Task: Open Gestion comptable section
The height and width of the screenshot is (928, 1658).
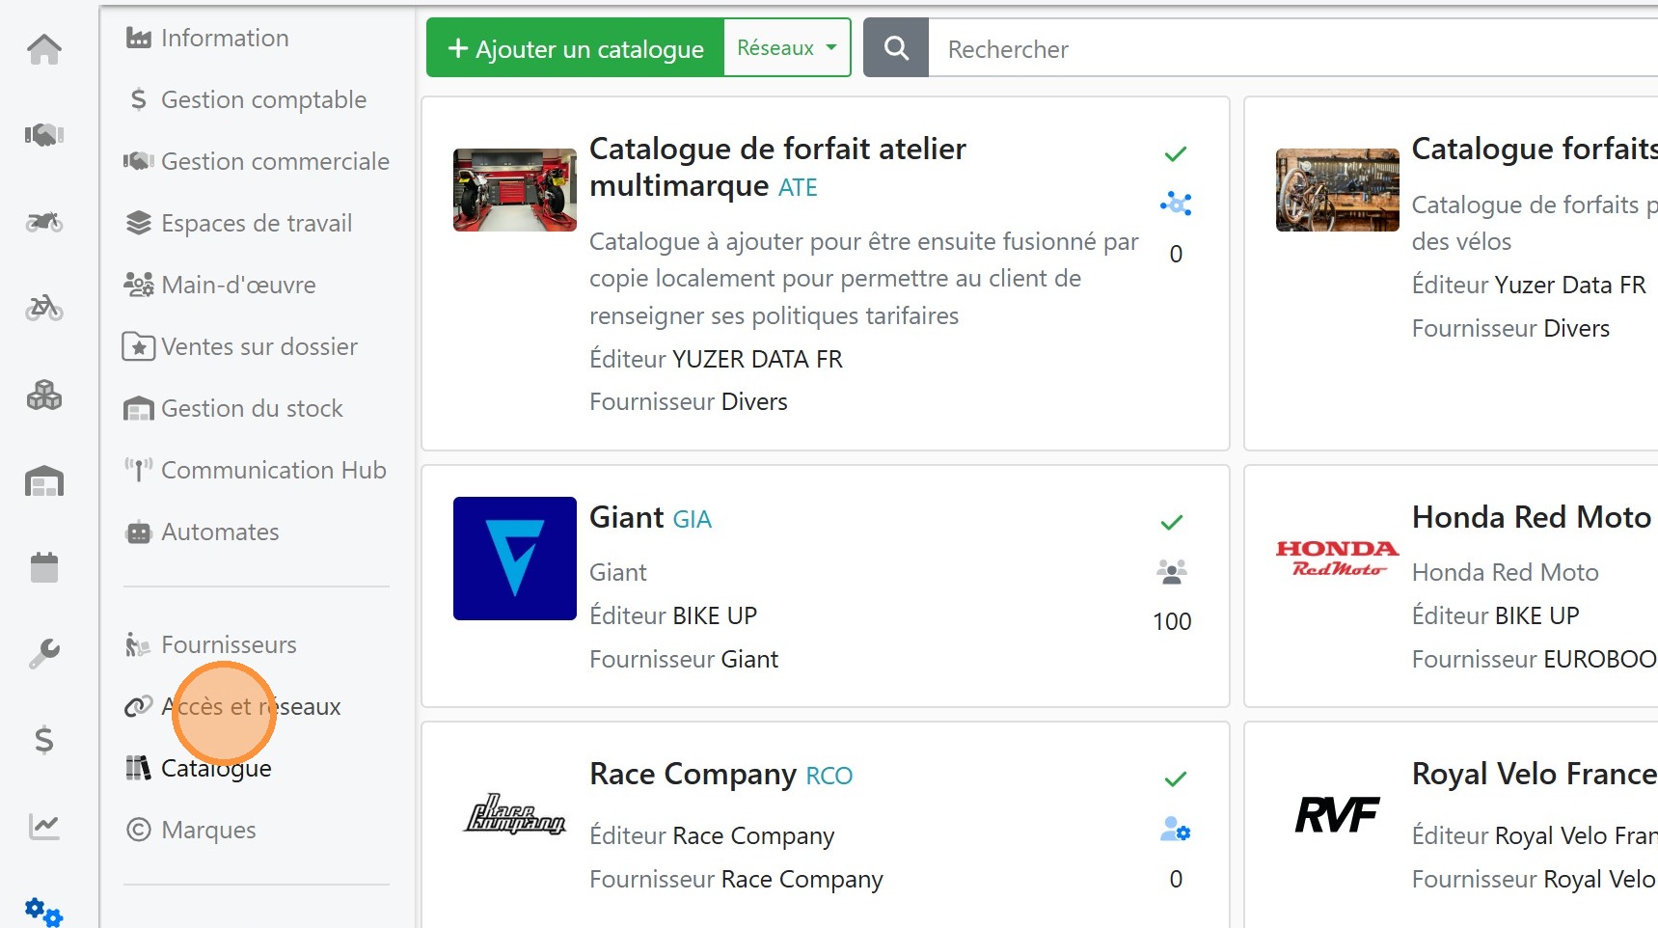Action: (248, 99)
